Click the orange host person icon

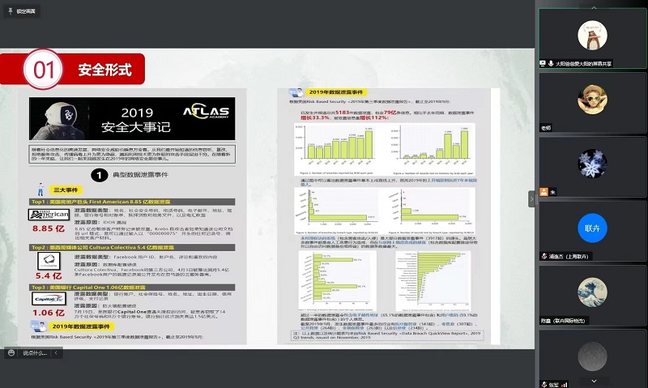[544, 192]
